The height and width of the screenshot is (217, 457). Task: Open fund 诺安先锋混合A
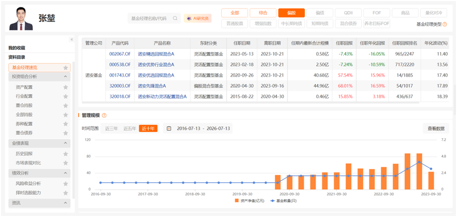[x=152, y=86]
